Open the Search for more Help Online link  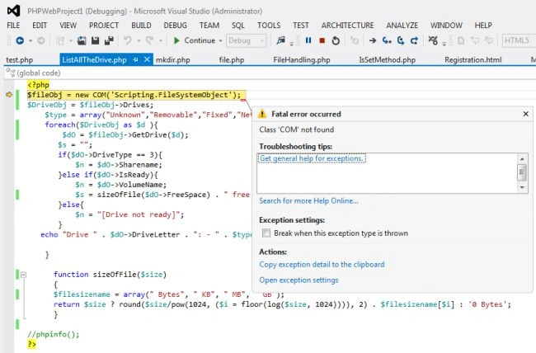(308, 200)
